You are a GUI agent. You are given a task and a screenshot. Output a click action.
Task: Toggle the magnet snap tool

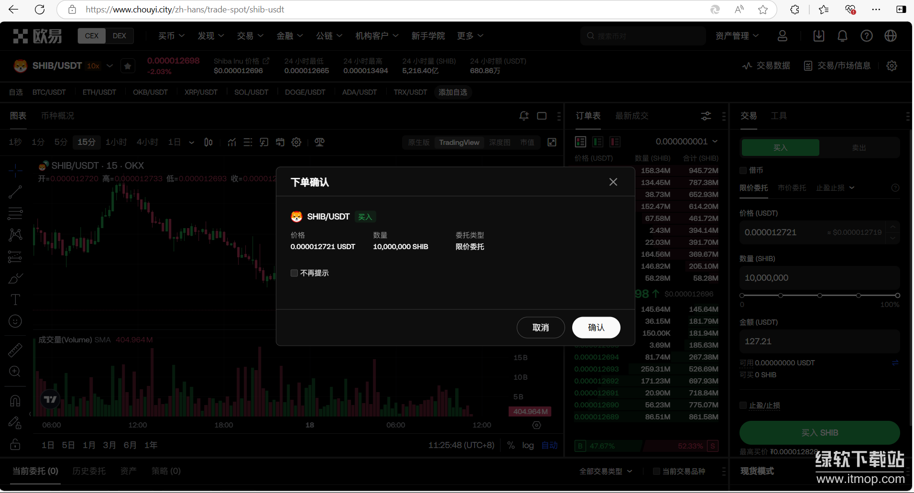[x=15, y=401]
